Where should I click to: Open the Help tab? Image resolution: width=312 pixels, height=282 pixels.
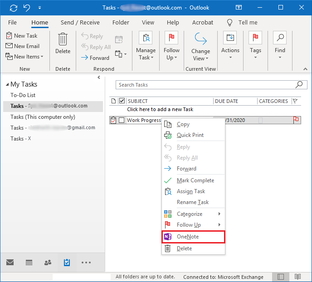[173, 23]
